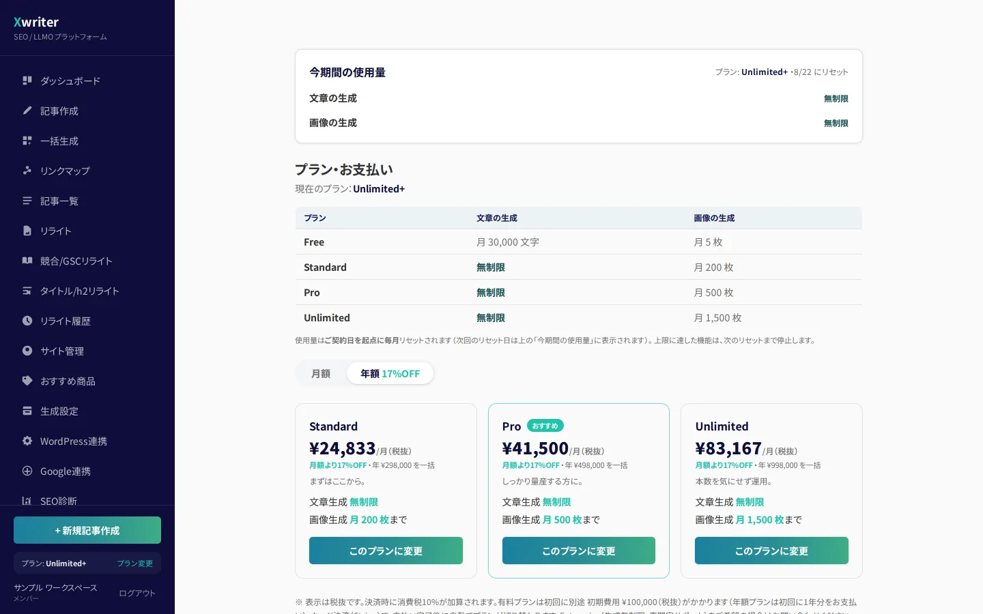Click the 今期間の使用量 heading

347,72
